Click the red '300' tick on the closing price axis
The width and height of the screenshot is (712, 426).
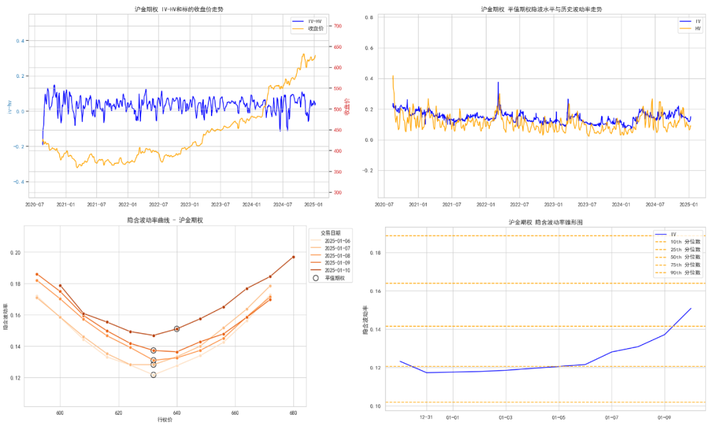pos(338,193)
